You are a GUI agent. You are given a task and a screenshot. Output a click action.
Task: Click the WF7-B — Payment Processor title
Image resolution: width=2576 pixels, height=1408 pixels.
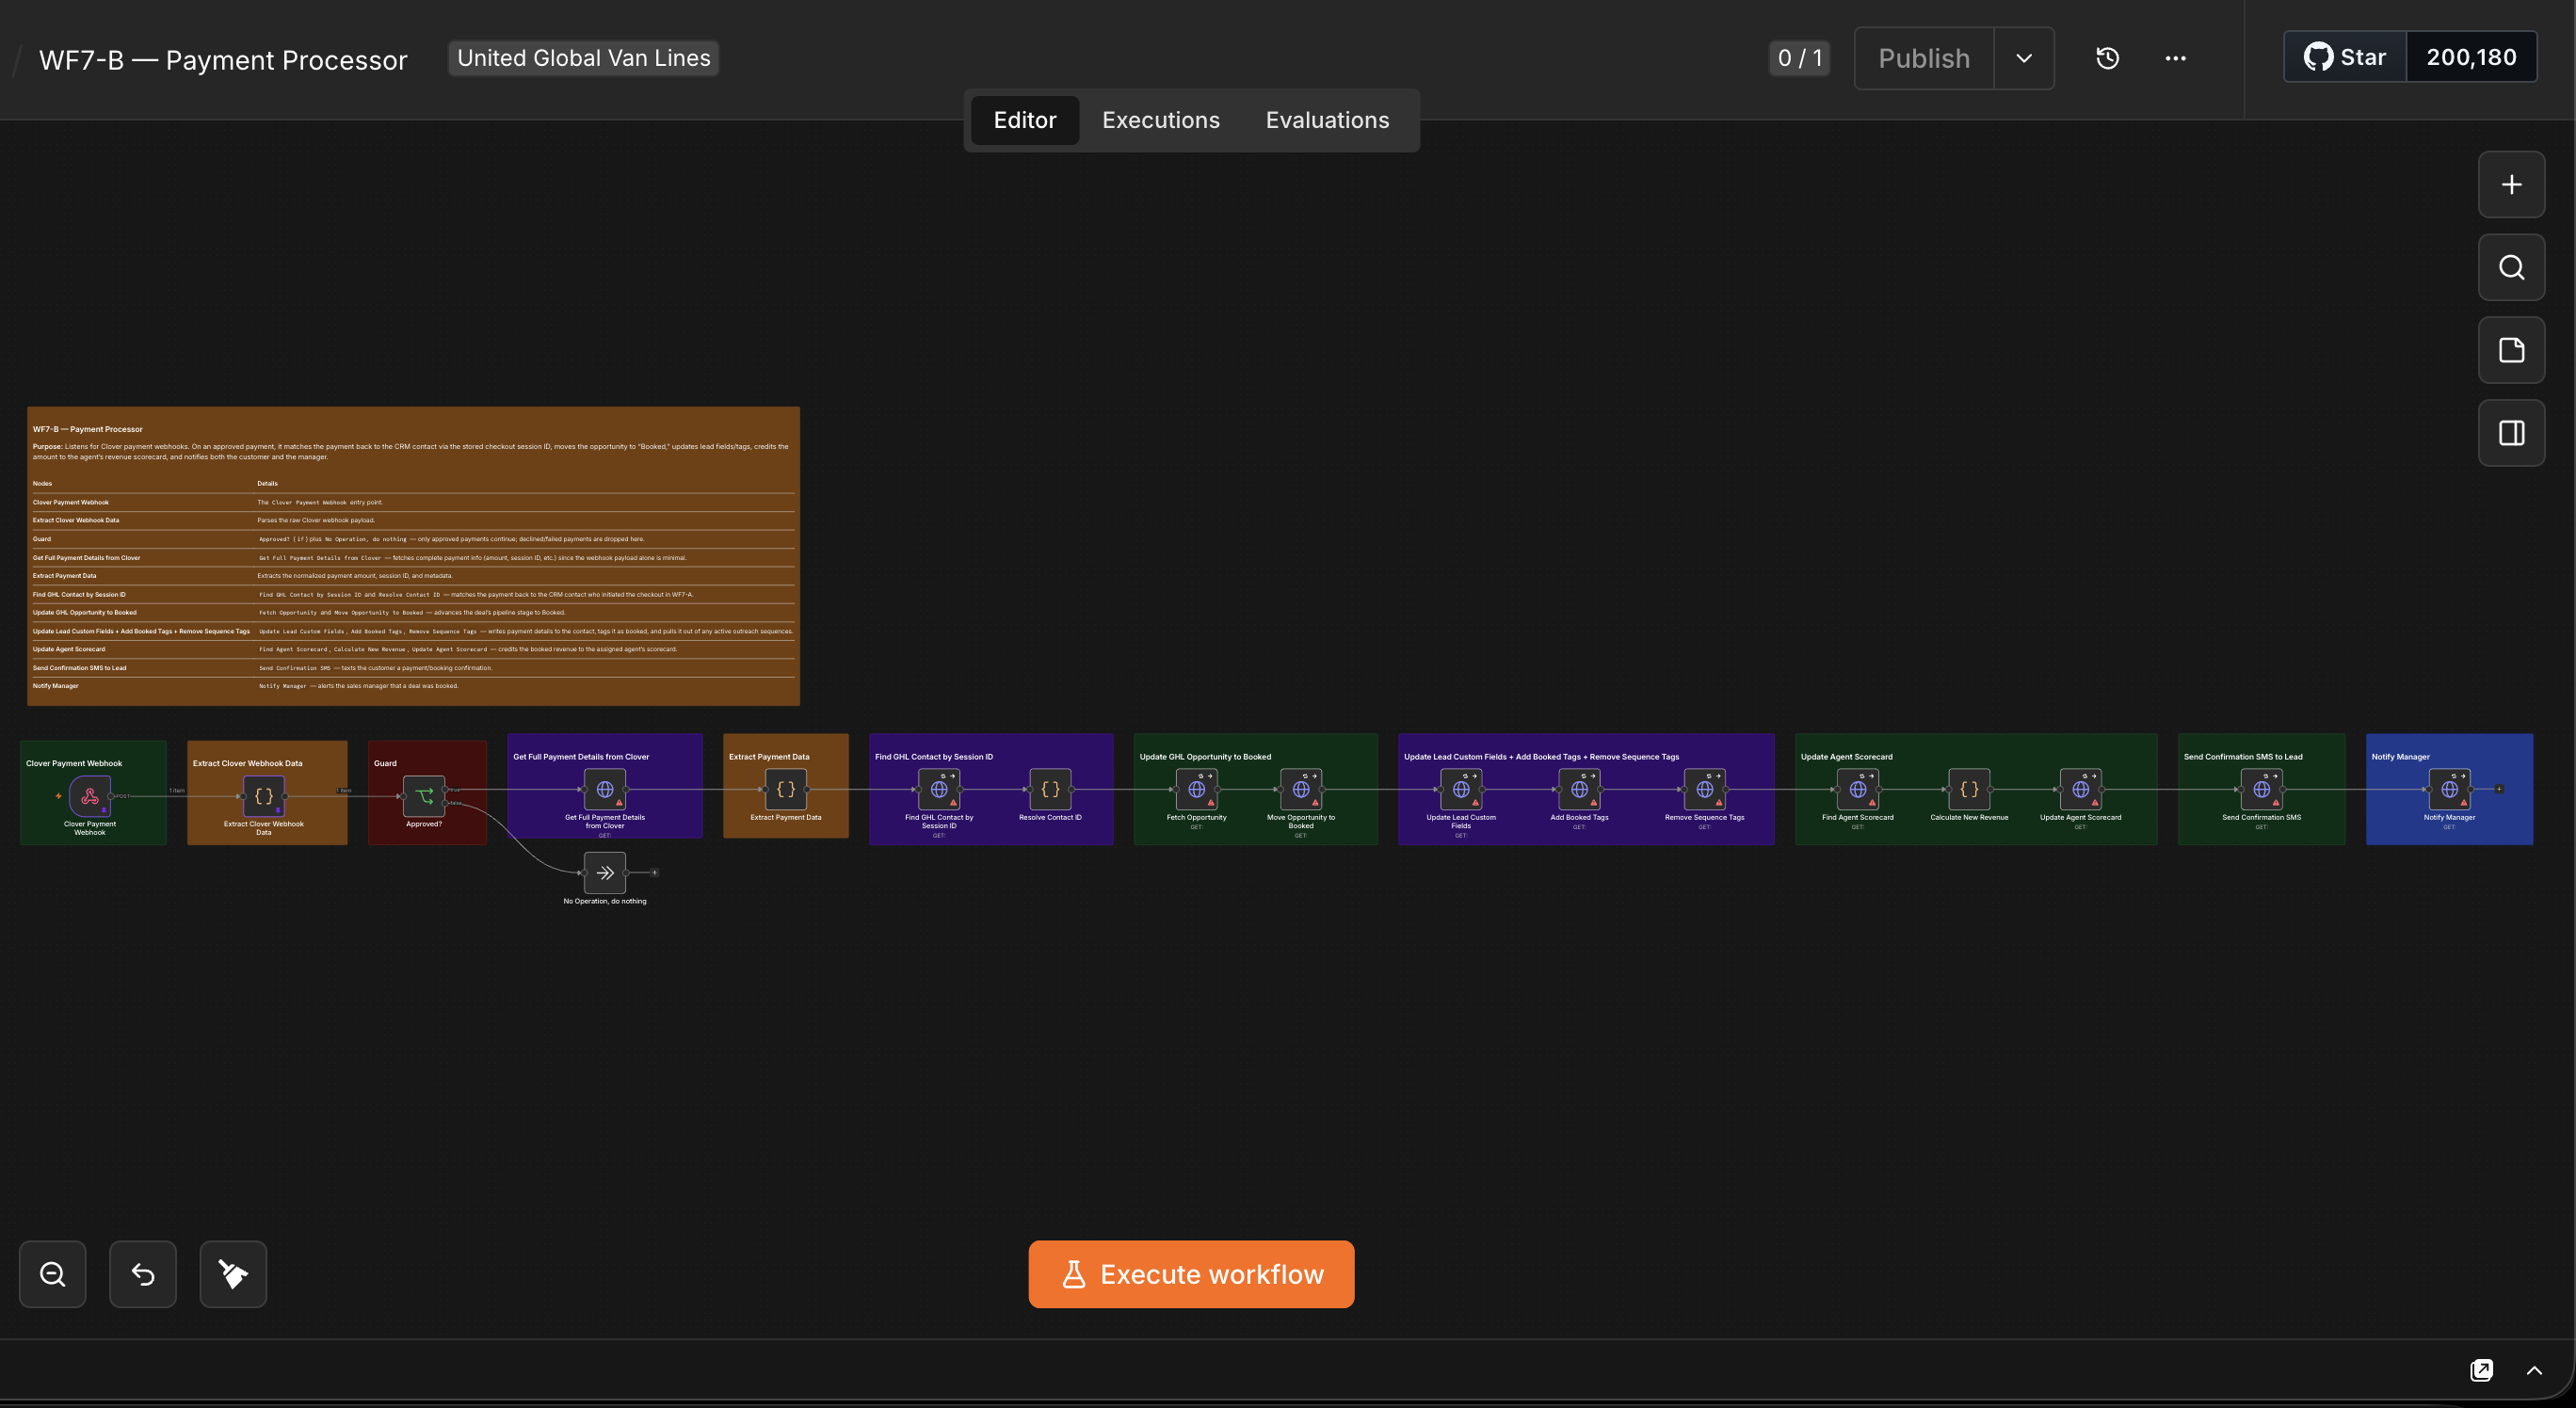223,60
